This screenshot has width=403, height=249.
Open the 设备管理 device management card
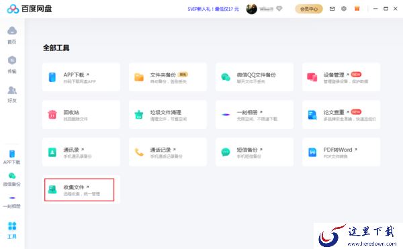click(x=341, y=77)
